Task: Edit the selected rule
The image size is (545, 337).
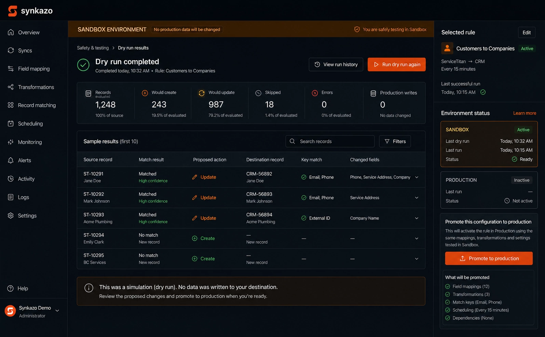Action: (x=527, y=32)
